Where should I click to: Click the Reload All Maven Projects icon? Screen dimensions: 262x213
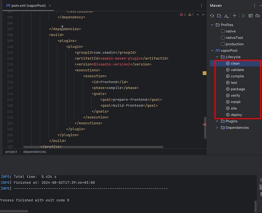pos(212,16)
